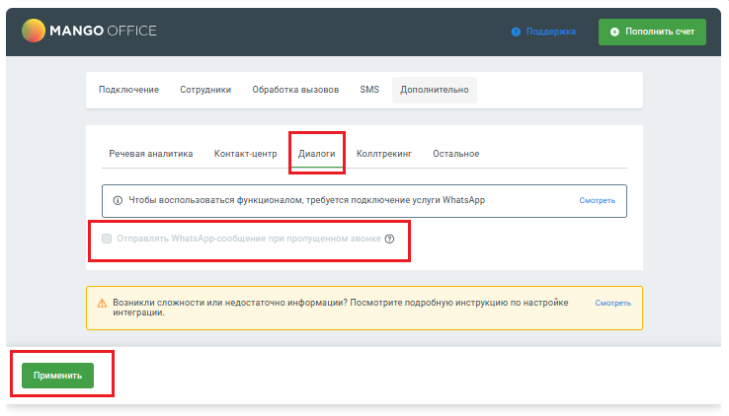
Task: Open the Поддержка link
Action: (x=551, y=32)
